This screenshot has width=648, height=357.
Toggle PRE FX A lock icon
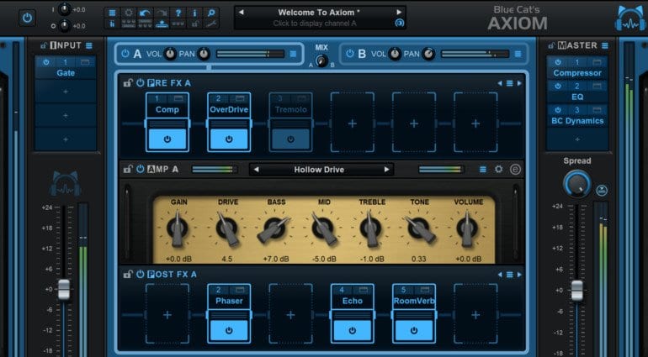point(128,83)
